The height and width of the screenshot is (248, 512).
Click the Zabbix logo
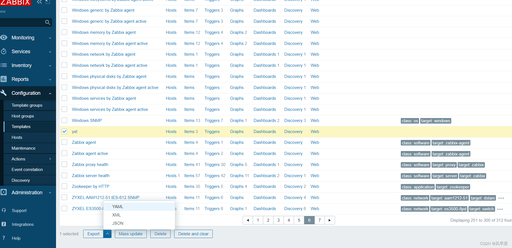(x=15, y=2)
